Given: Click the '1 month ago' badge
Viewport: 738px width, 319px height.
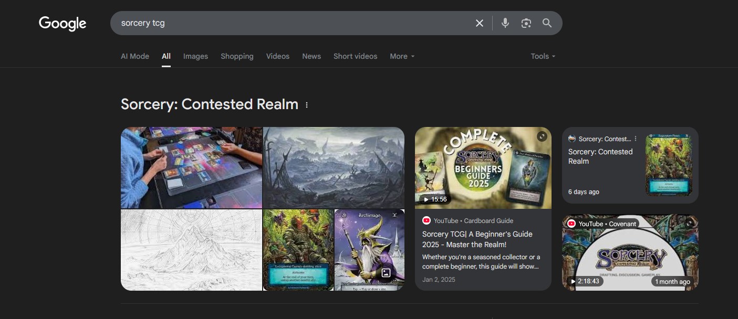Looking at the screenshot, I should pos(672,282).
